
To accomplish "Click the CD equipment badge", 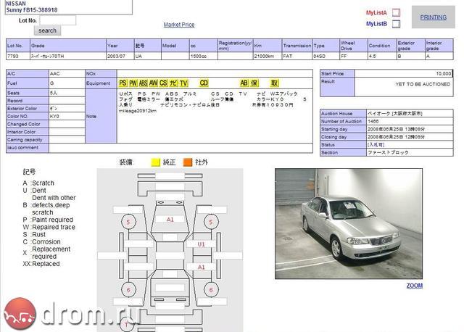I will (x=204, y=83).
